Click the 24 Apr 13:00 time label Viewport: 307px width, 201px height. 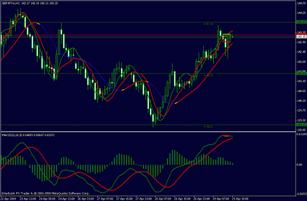(x=67, y=199)
